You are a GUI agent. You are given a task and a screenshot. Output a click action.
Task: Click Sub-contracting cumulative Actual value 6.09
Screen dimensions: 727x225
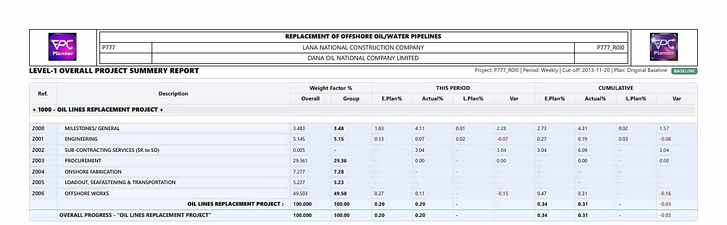(583, 150)
